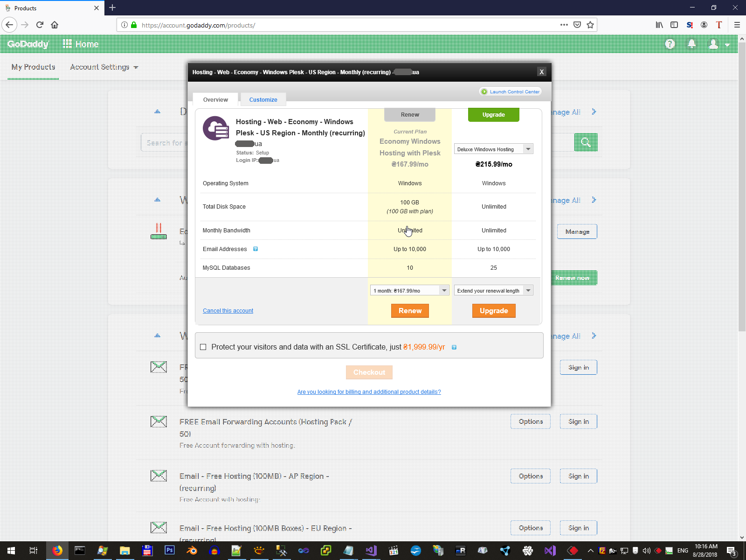Open the Firefox hamburger menu
The image size is (746, 560).
[x=737, y=25]
